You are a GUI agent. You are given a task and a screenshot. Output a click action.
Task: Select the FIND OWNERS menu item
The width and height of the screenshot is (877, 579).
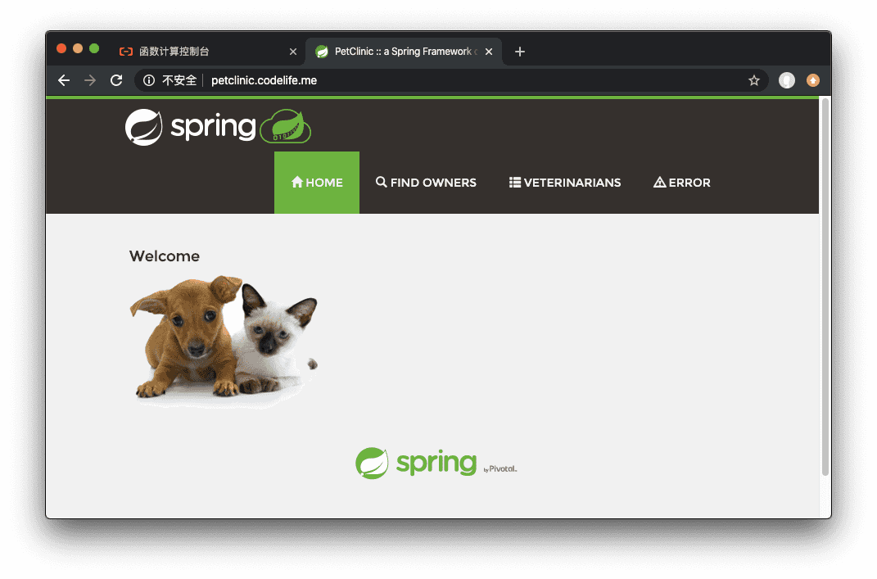coord(426,182)
